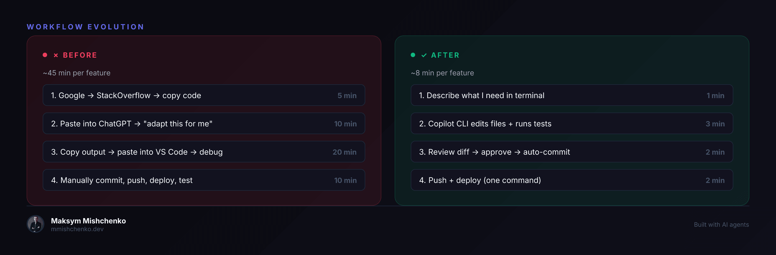Open the mmishchenko.dev link
The image size is (776, 255).
point(77,229)
